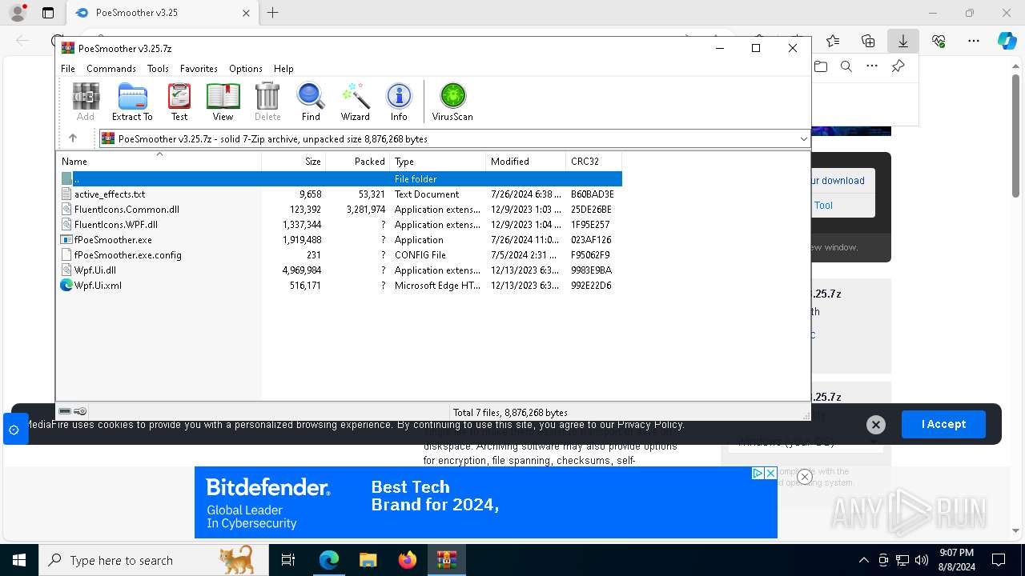
Task: Open the Help menu
Action: pos(283,69)
